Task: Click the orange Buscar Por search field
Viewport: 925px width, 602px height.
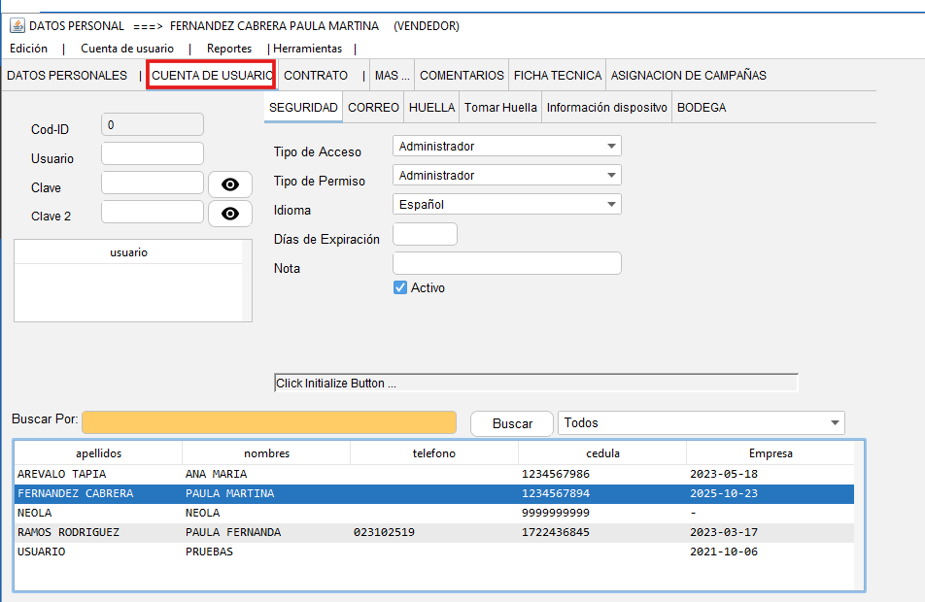Action: click(269, 422)
